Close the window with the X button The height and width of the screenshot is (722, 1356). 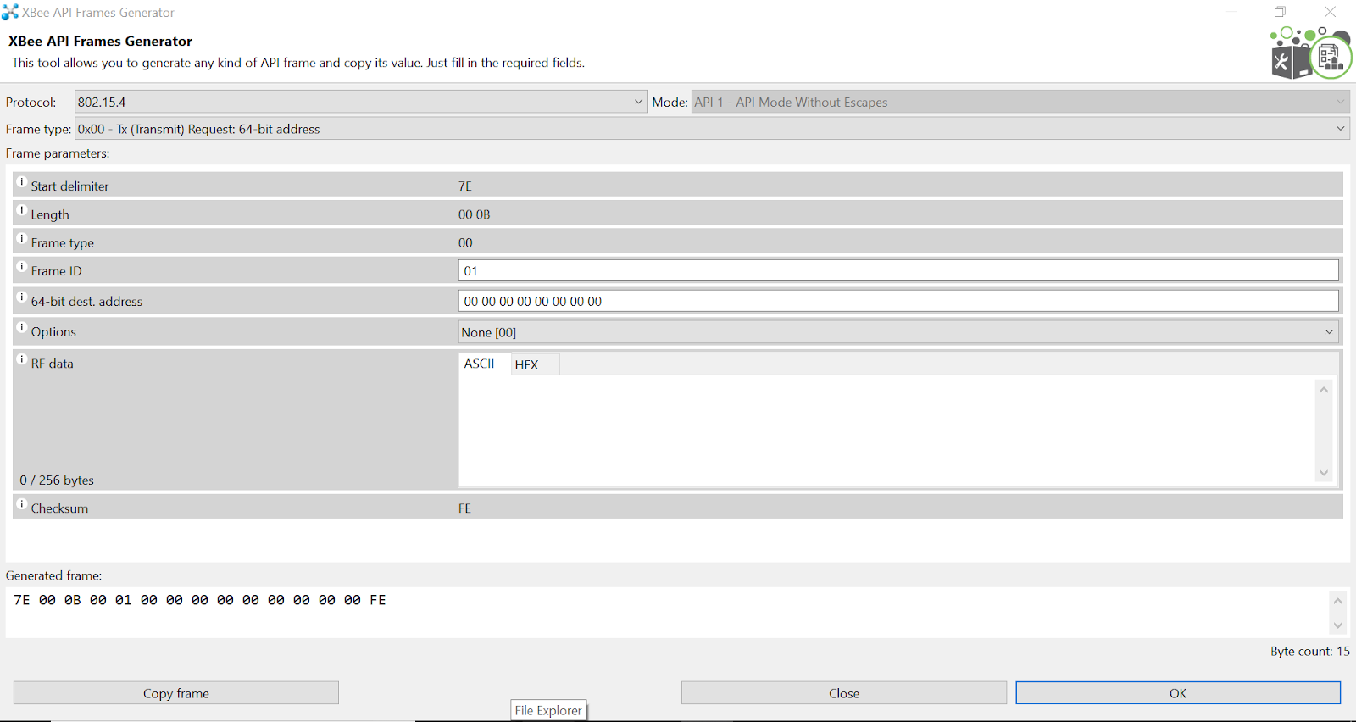1330,12
